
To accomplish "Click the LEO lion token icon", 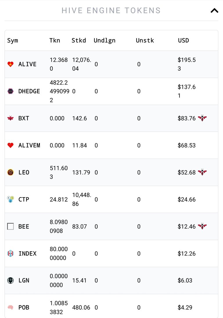I will [x=10, y=173].
